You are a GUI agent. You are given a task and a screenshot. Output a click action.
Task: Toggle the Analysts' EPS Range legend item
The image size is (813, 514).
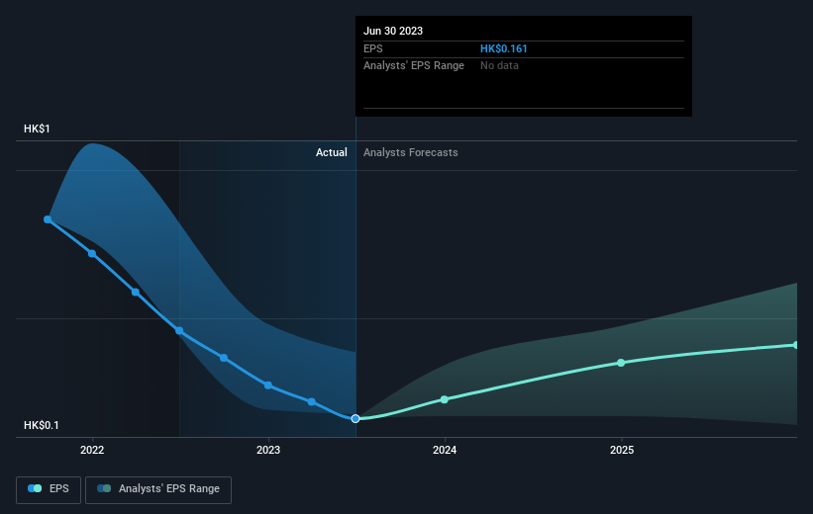pos(158,489)
